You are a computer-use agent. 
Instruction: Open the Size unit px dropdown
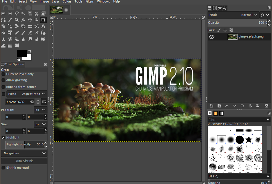click(40, 124)
